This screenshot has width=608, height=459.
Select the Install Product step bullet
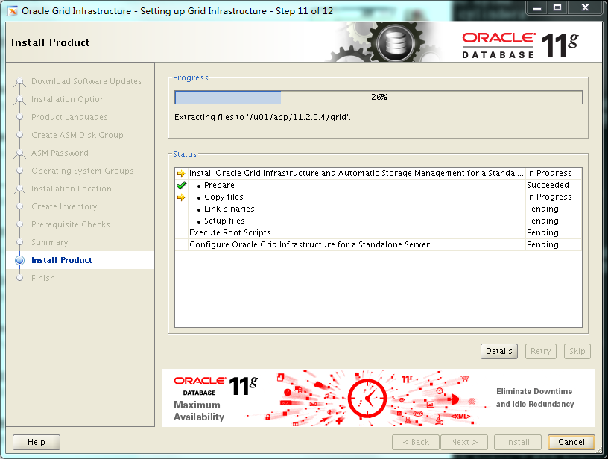[x=20, y=260]
